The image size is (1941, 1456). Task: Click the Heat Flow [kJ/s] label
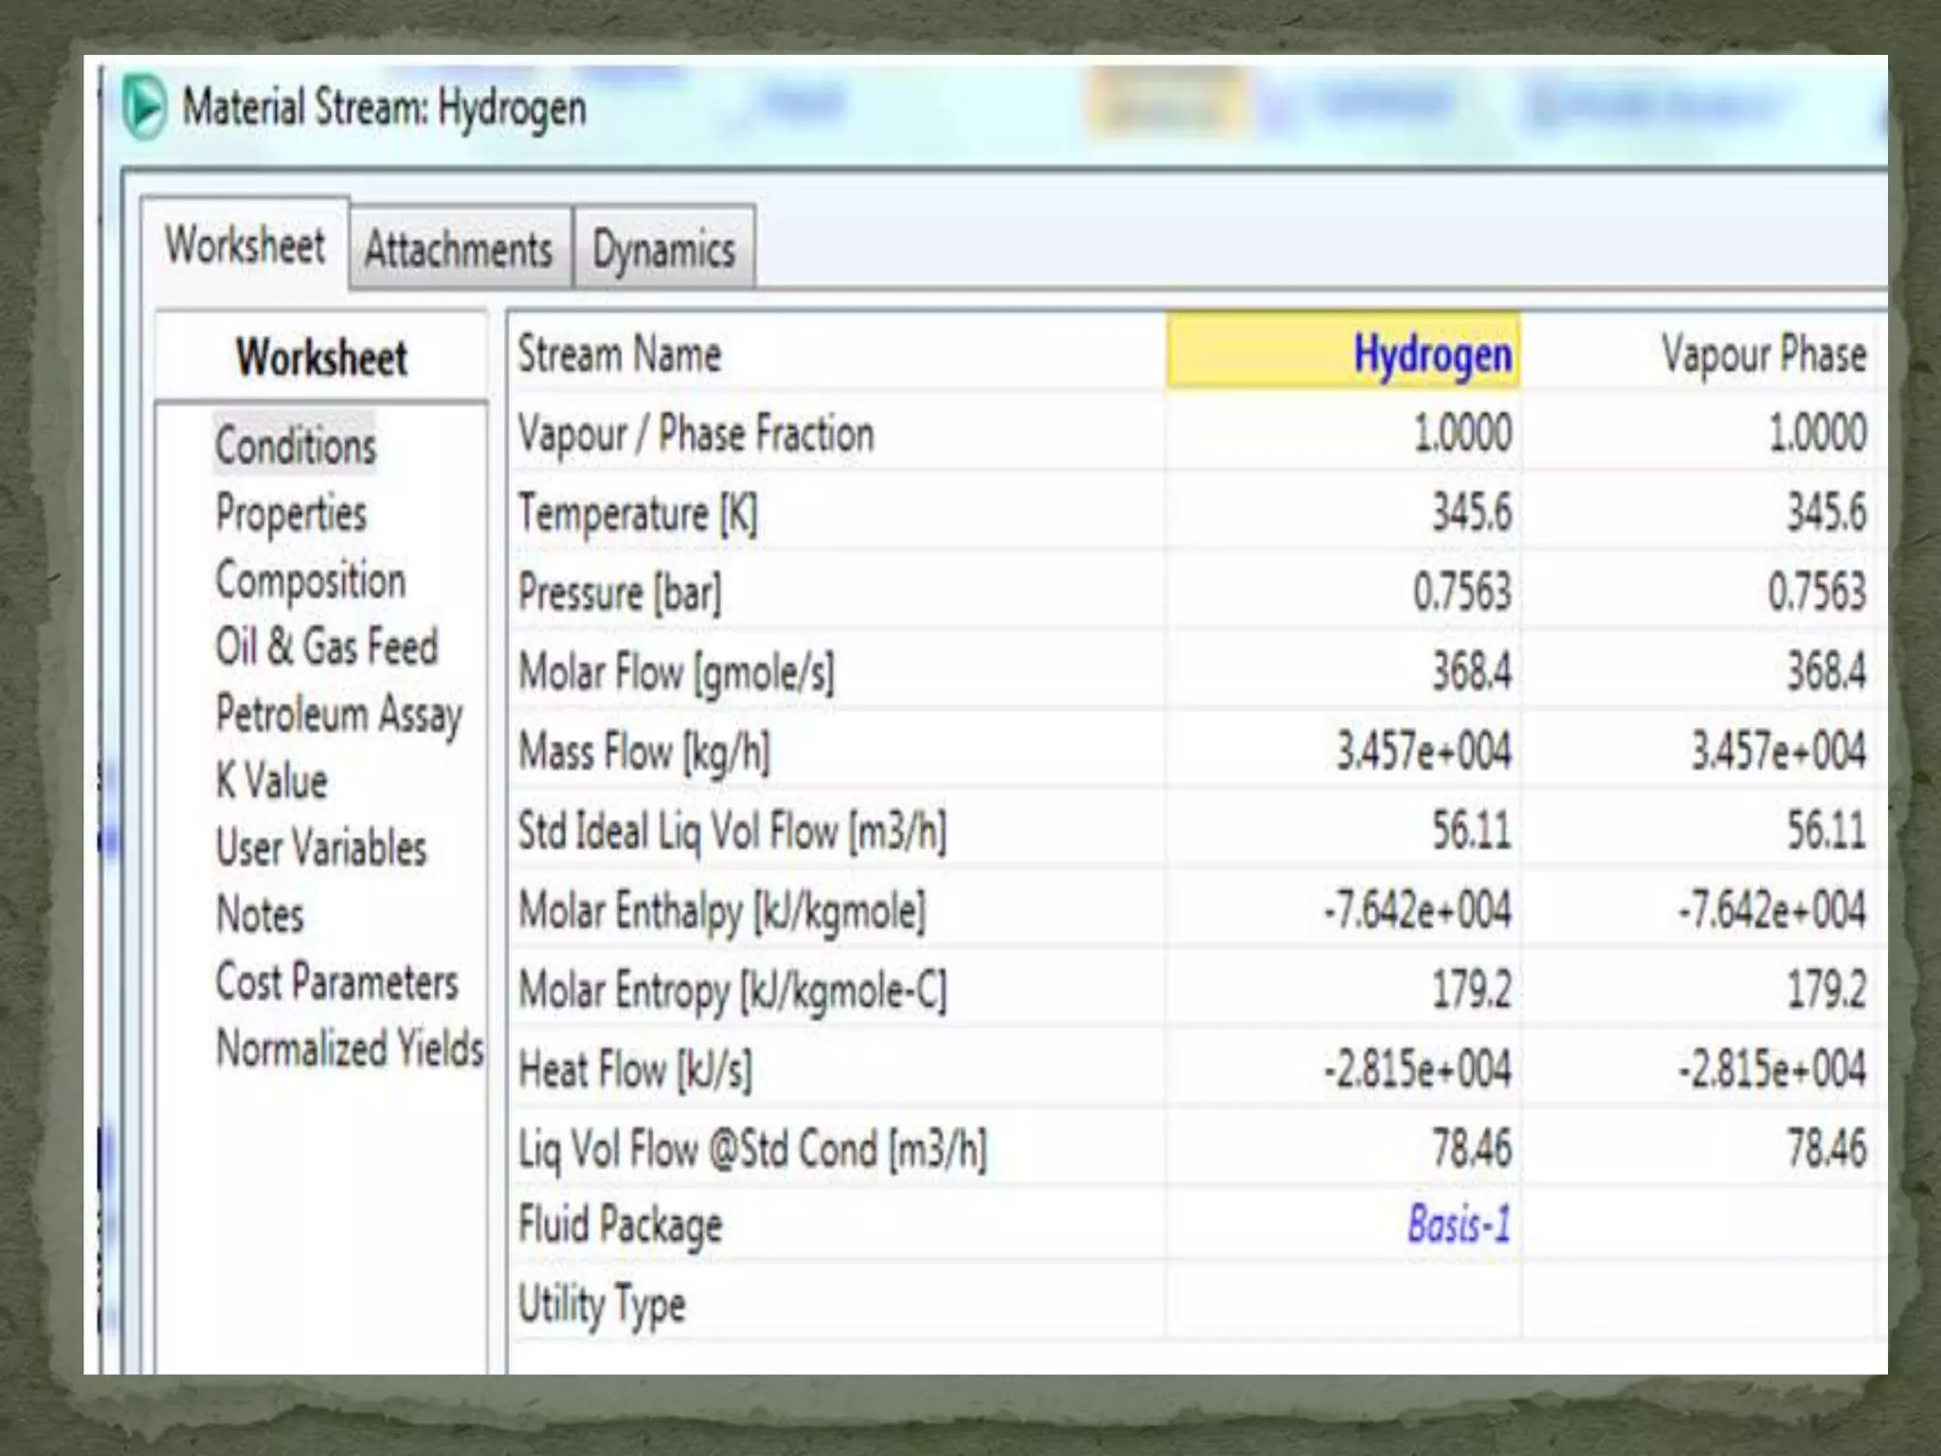(635, 1070)
